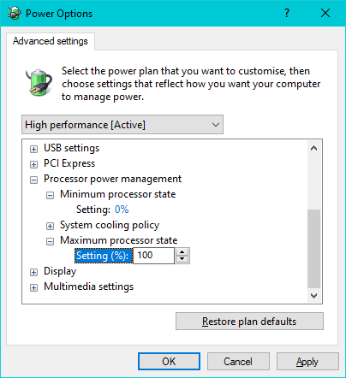Expand the Display node

pyautogui.click(x=33, y=272)
